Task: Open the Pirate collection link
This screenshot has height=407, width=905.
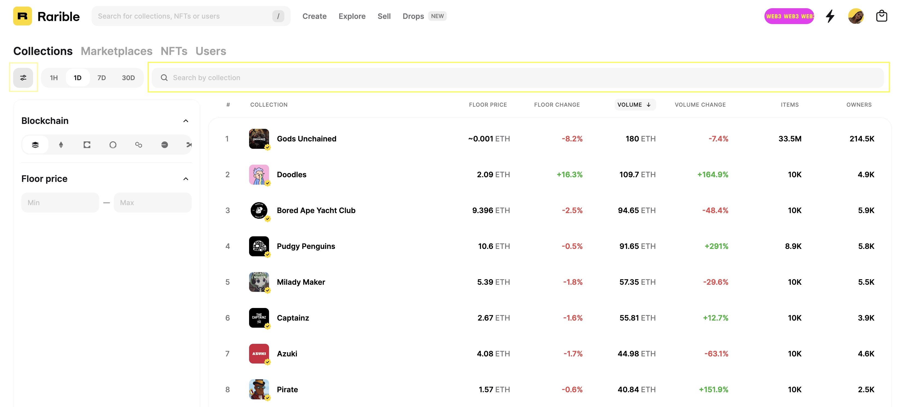Action: tap(287, 389)
